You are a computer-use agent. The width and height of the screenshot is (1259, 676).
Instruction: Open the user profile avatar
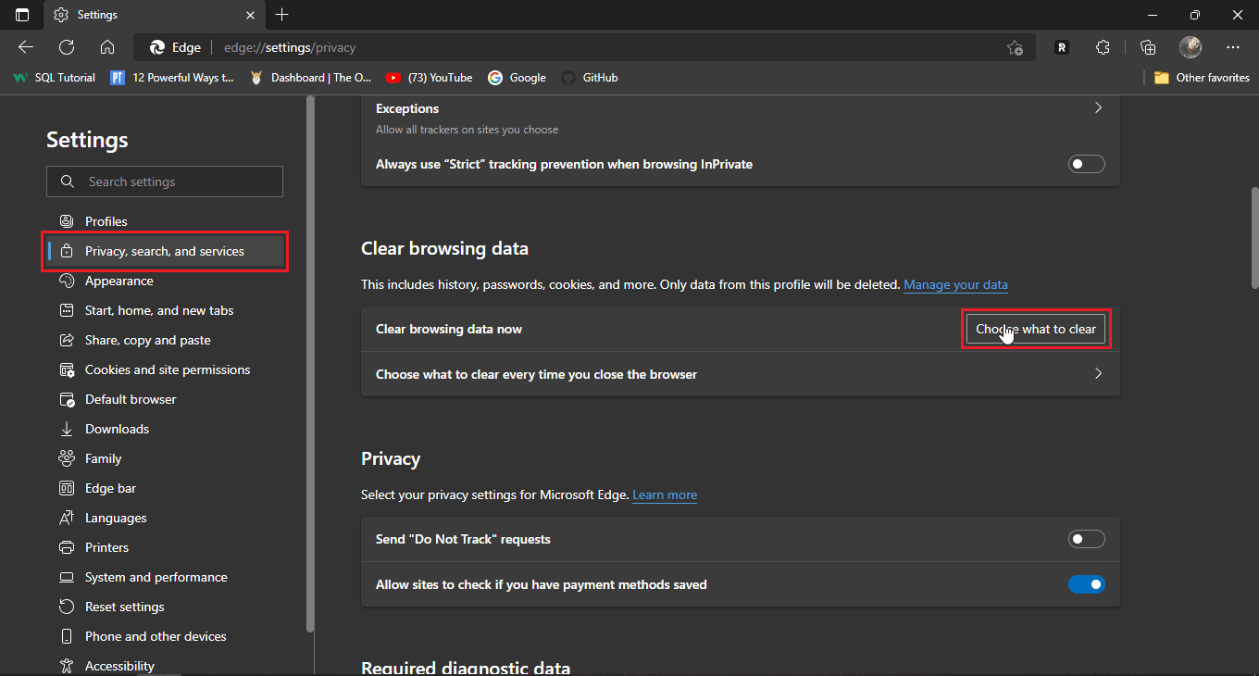coord(1190,47)
